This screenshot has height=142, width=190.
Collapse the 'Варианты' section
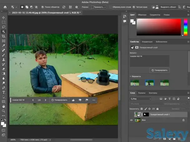[131, 76]
